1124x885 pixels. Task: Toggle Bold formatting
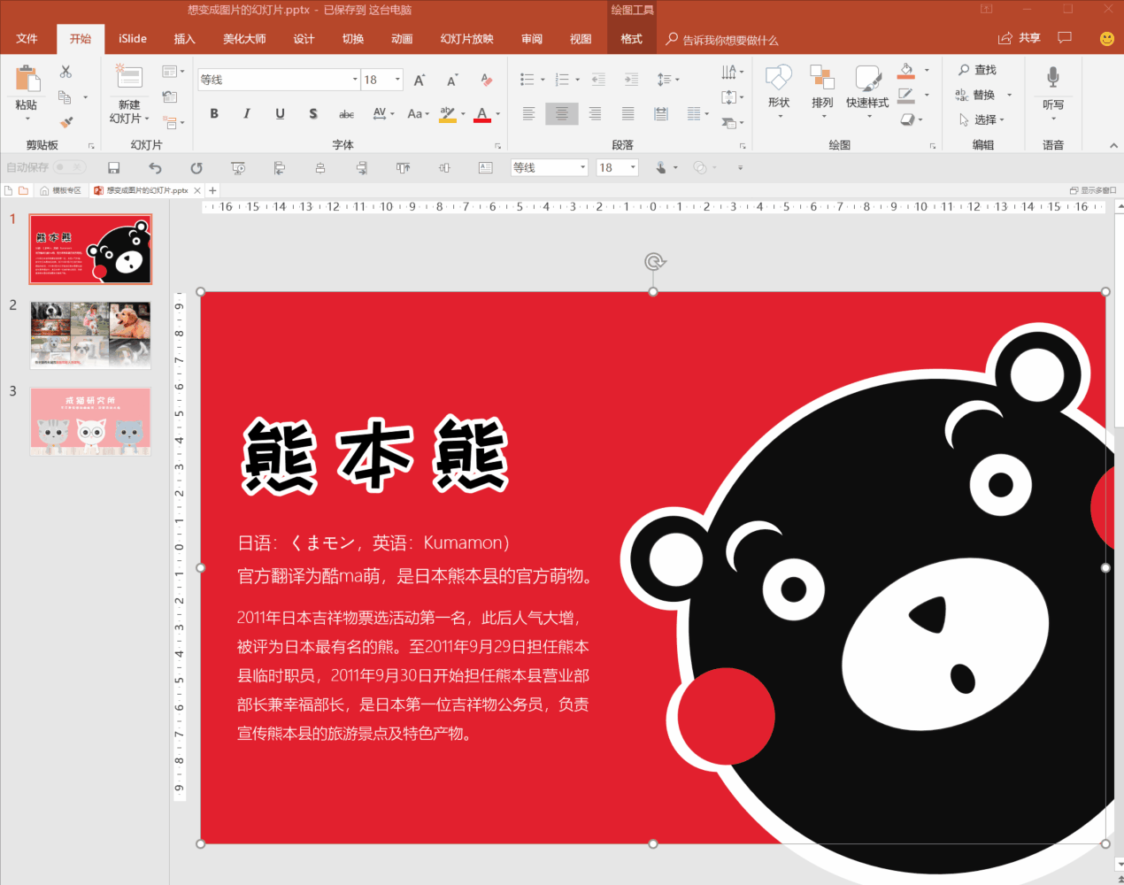(214, 113)
